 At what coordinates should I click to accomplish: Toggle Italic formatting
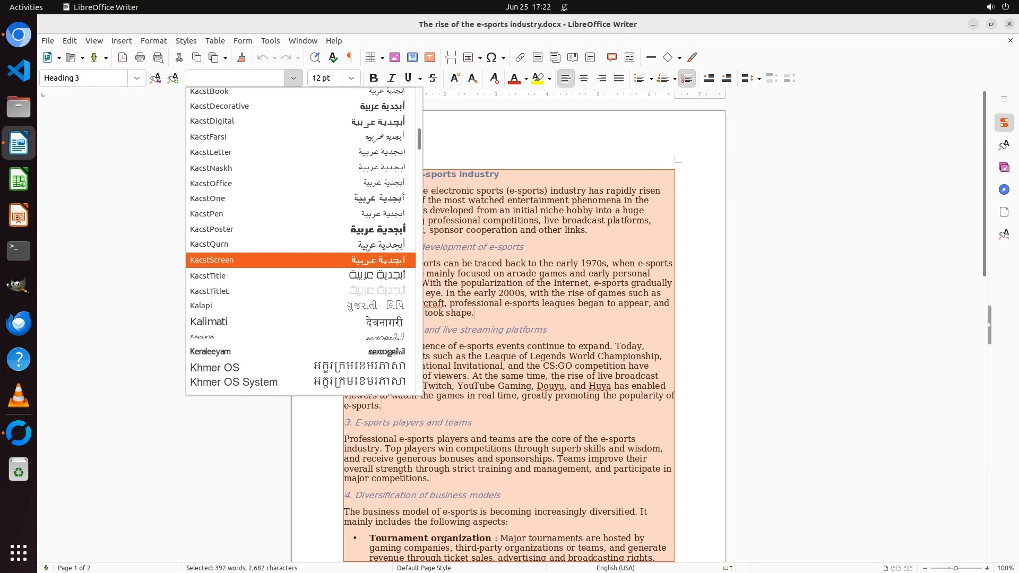(x=391, y=78)
